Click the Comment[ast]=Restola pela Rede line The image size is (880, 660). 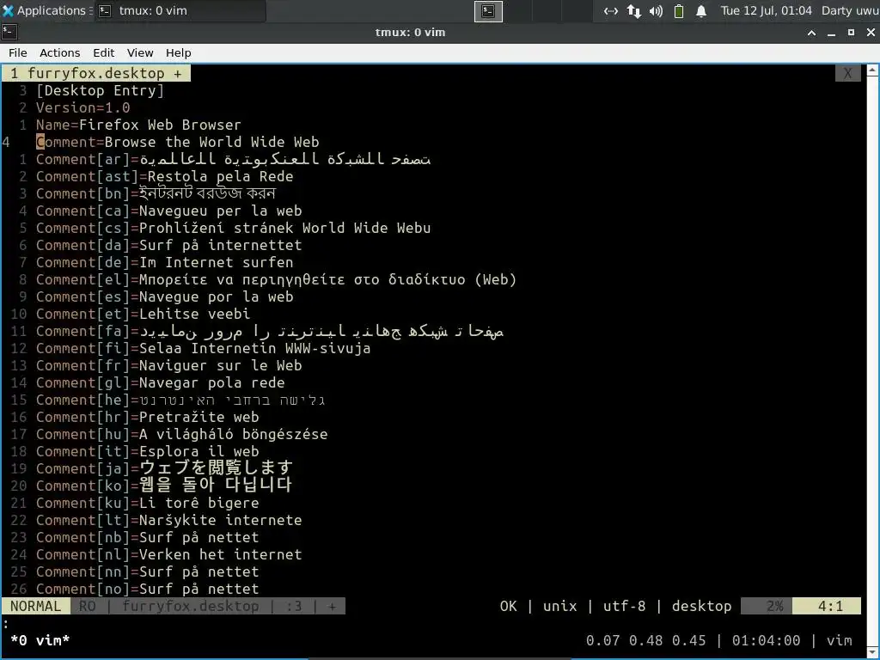coord(164,176)
